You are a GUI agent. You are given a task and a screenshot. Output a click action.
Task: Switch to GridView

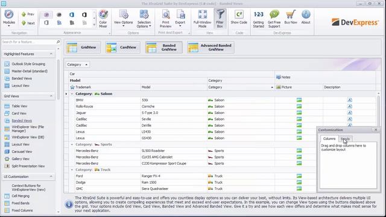click(x=83, y=47)
